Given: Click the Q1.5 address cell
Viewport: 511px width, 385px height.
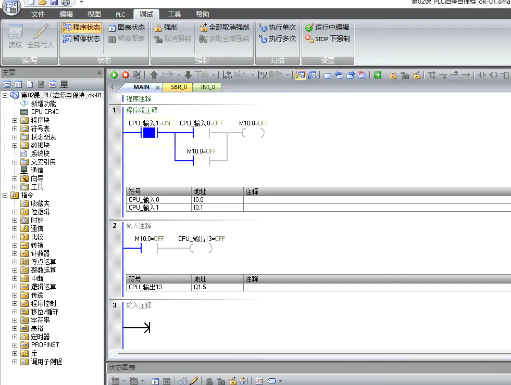Looking at the screenshot, I should click(x=217, y=287).
